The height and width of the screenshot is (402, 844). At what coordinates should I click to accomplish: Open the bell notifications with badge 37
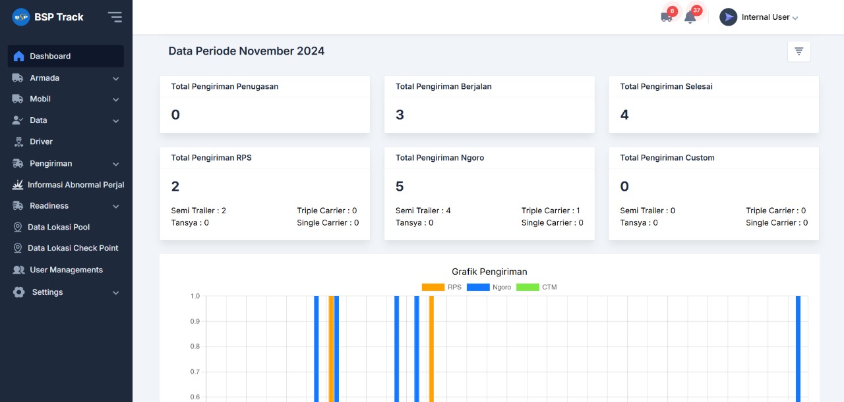tap(690, 17)
